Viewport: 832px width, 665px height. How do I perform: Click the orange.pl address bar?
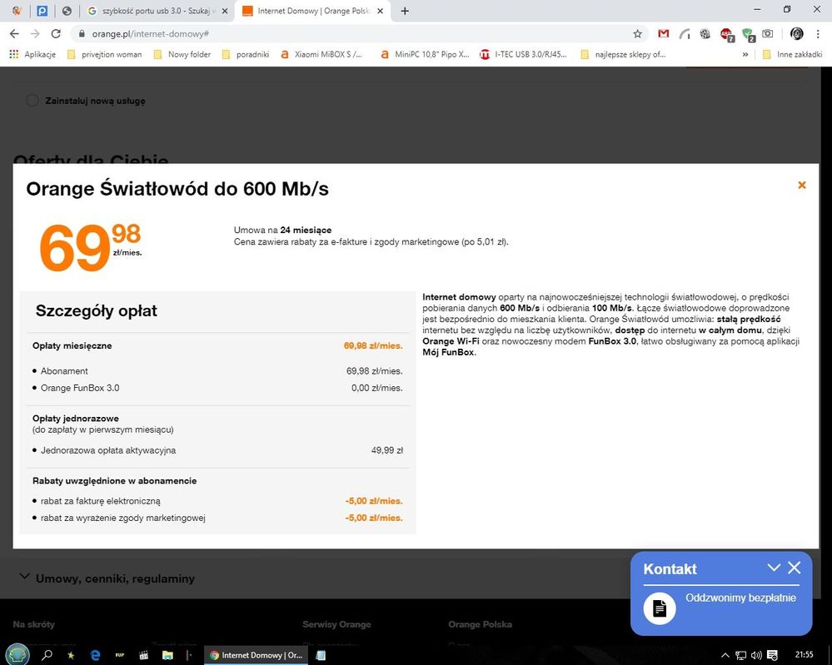pos(361,34)
